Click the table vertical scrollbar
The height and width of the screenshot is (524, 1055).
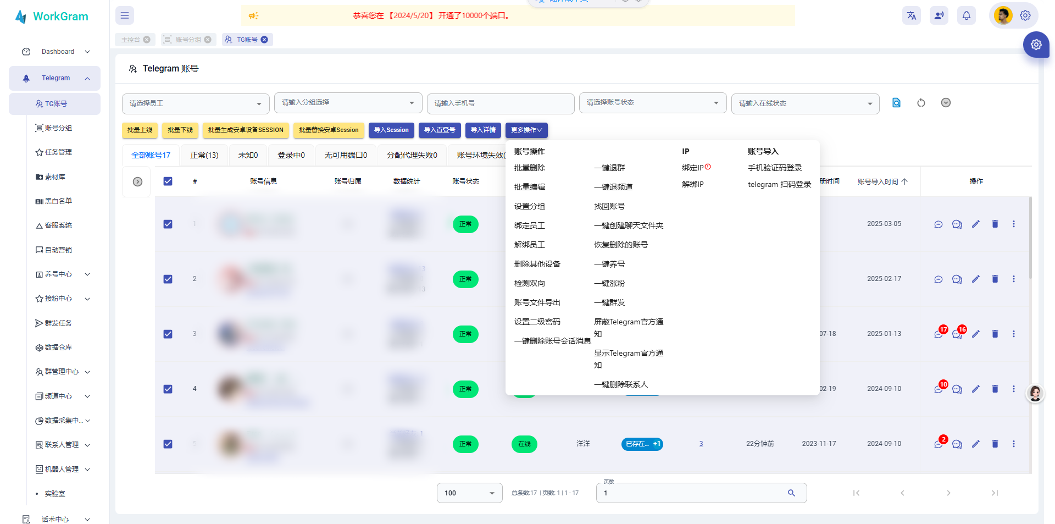[x=1030, y=238]
